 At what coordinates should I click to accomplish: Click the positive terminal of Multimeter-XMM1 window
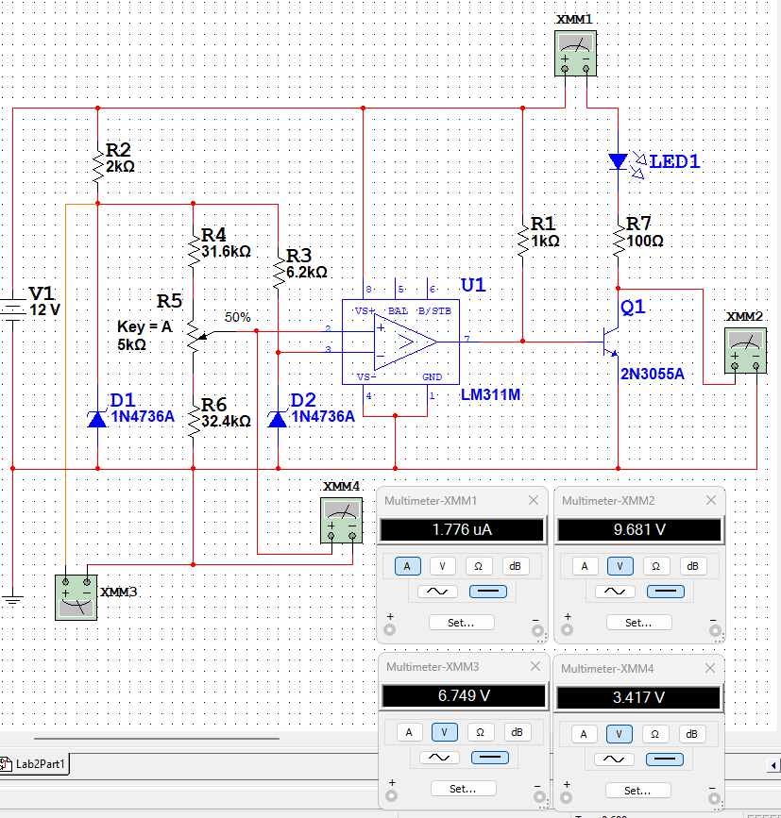click(390, 630)
